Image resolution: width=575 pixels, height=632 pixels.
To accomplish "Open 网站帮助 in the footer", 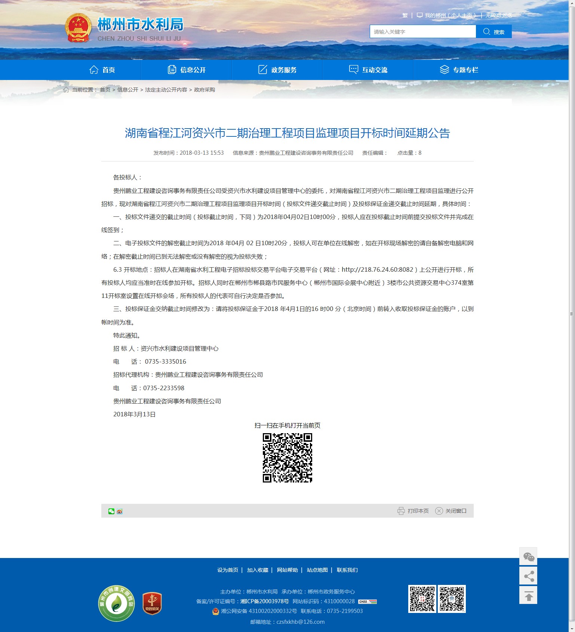I will tap(287, 570).
